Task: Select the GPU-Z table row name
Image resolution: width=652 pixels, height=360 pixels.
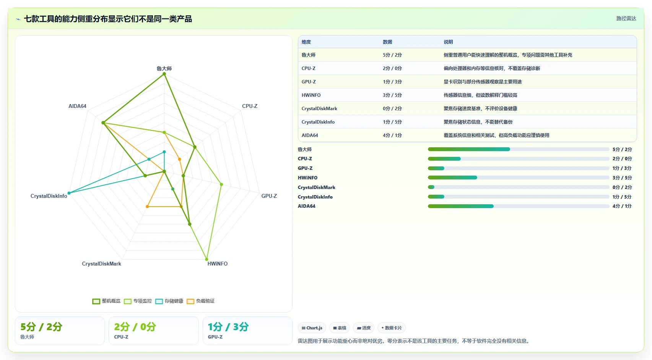Action: point(309,82)
